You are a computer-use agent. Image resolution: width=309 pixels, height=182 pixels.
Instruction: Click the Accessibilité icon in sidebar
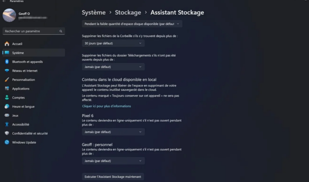[x=7, y=124]
